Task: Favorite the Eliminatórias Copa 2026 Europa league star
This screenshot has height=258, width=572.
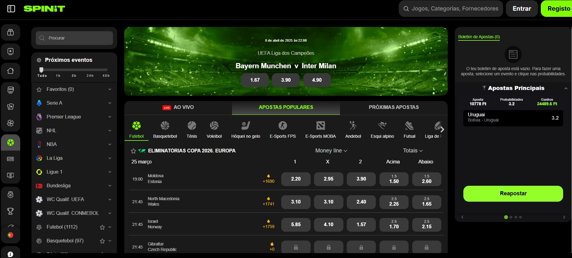Action: tap(133, 151)
